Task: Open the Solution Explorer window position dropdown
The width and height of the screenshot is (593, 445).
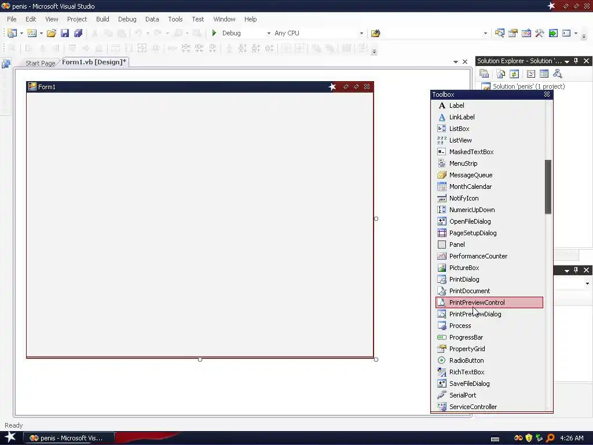Action: coord(566,61)
